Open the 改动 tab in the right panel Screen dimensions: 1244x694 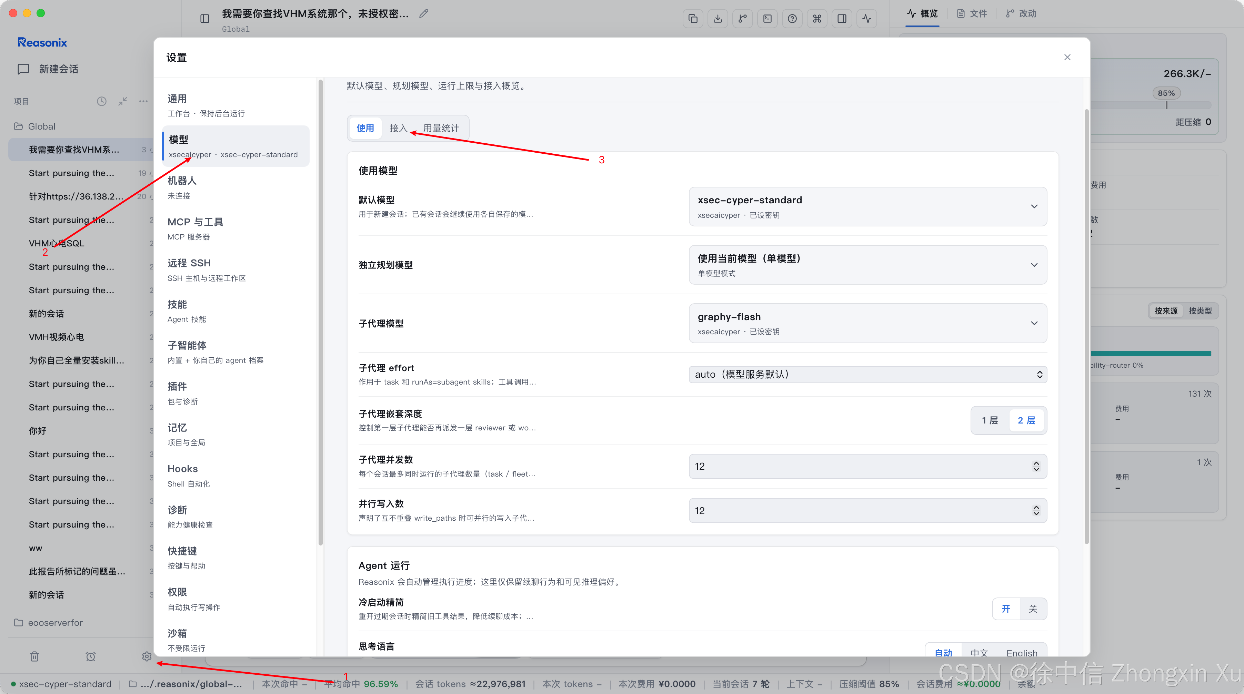tap(1021, 13)
